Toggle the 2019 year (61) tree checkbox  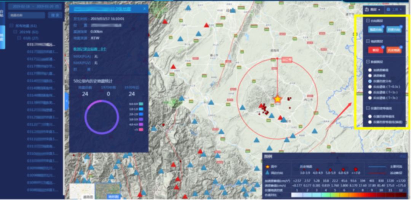16,32
